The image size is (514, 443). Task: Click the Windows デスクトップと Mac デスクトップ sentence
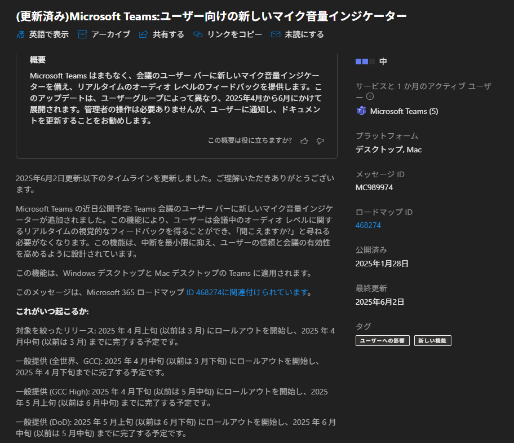pyautogui.click(x=164, y=273)
